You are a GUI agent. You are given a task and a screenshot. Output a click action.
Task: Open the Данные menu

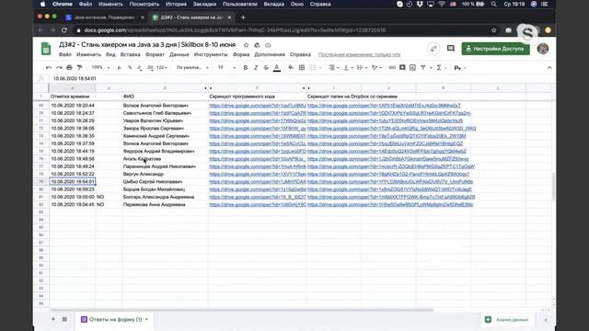point(179,55)
